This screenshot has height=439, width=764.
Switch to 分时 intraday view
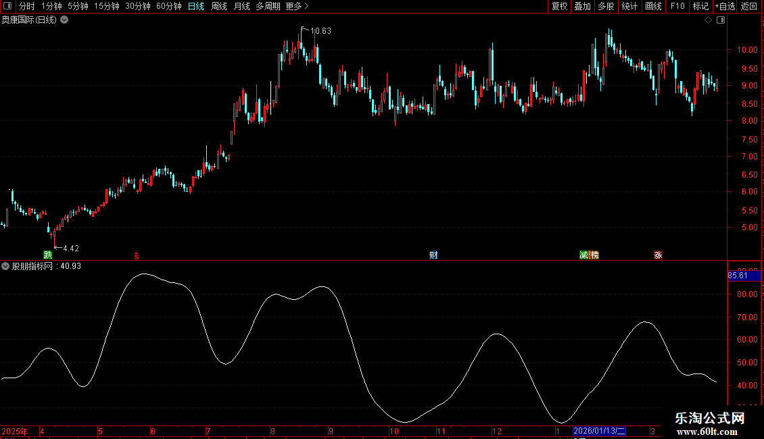[26, 6]
